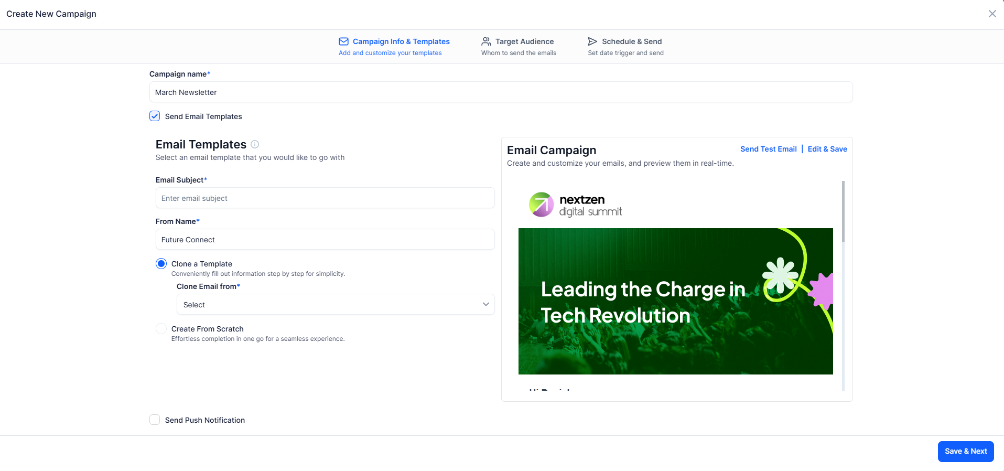Click the Leading the Charge banner image
1004x471 pixels.
click(x=675, y=301)
